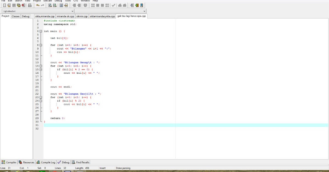Screen dimensions: 329x172
Task: Select the Project sidebar tab
Action: click(5, 16)
